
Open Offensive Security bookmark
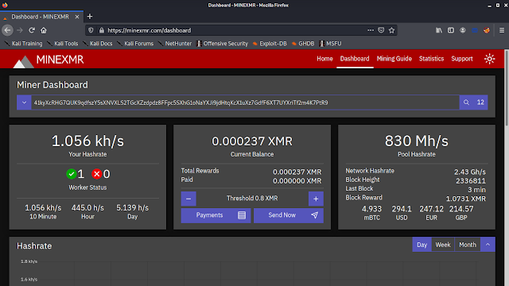click(223, 44)
